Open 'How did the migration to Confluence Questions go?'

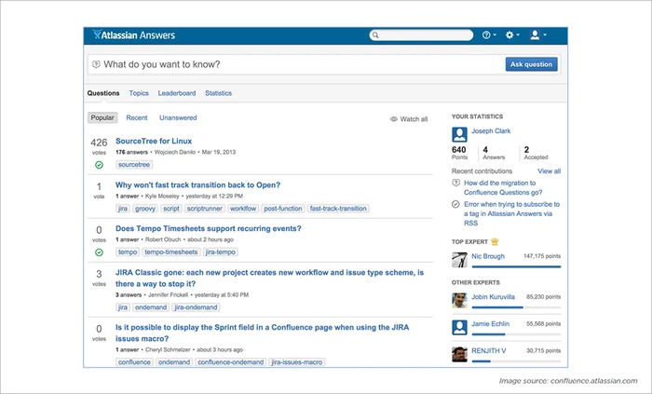tap(503, 187)
